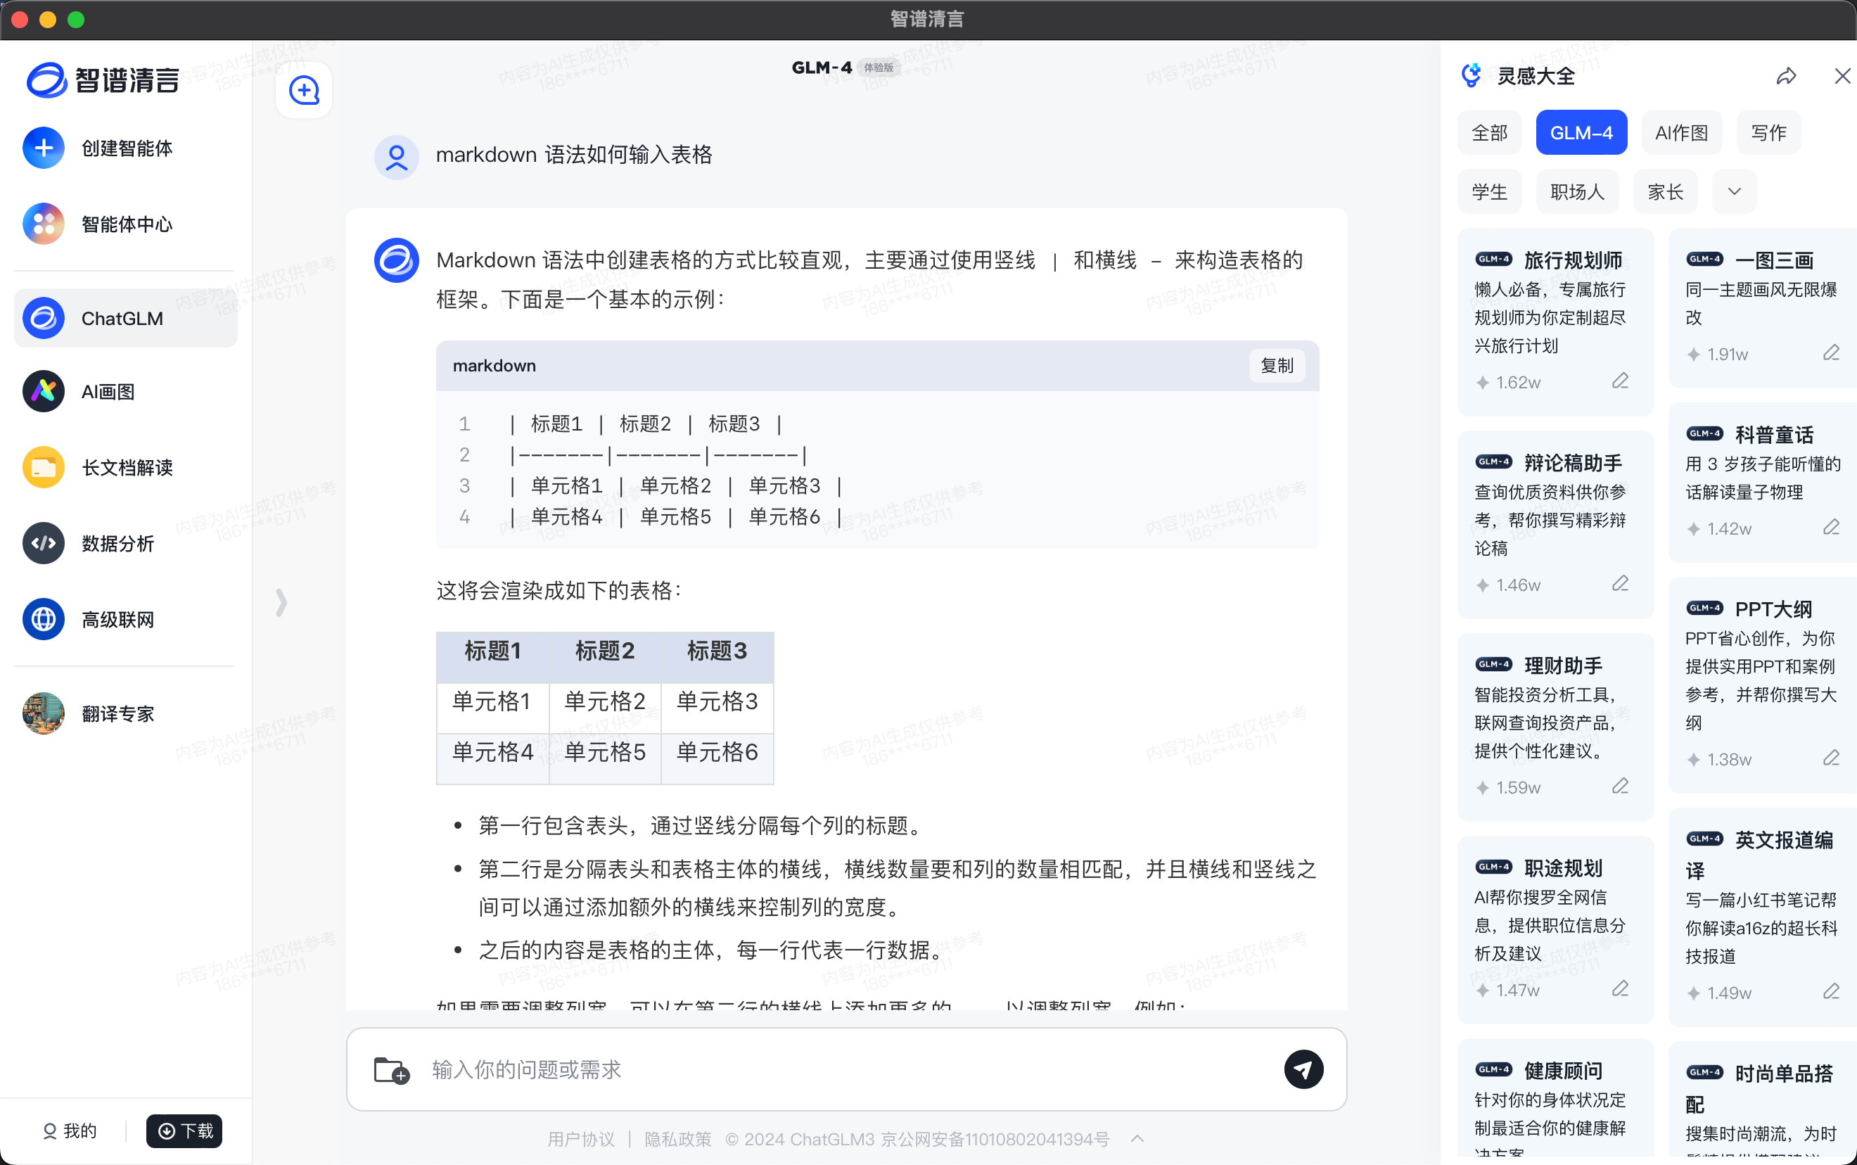Attach a file to your message

coord(391,1069)
